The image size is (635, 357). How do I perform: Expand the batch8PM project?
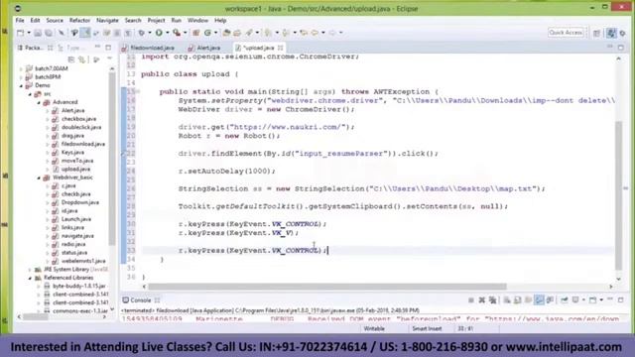[21, 77]
